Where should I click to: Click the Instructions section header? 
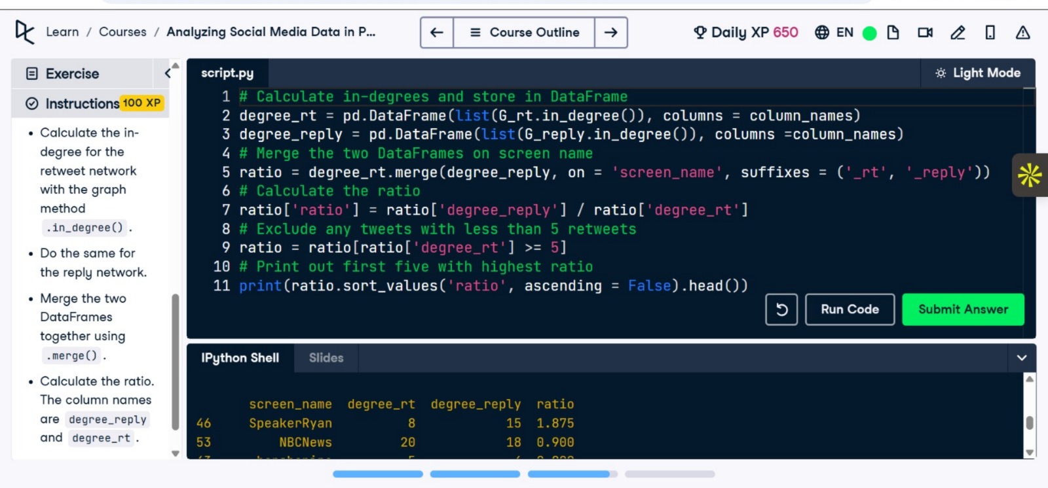pyautogui.click(x=90, y=103)
